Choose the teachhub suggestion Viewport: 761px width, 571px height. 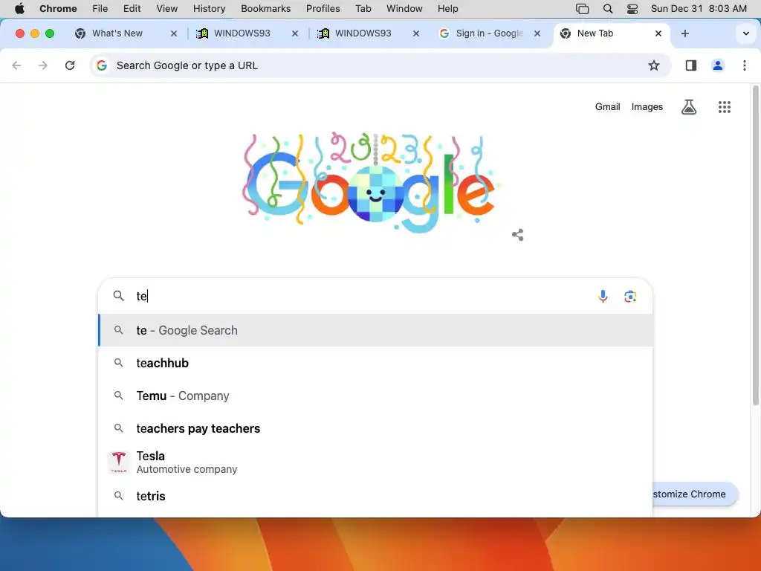(375, 363)
